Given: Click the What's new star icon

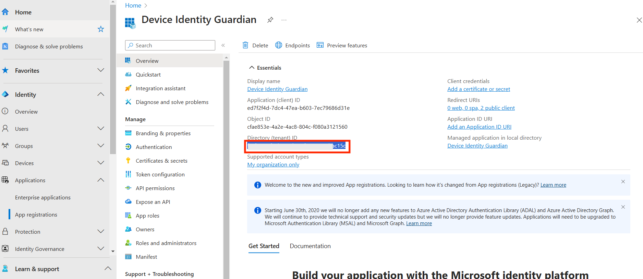Looking at the screenshot, I should [x=101, y=29].
